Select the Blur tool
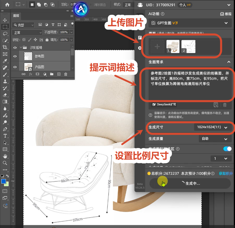This screenshot has width=235, height=228. [5, 108]
